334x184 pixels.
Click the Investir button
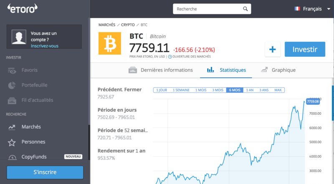(x=305, y=49)
